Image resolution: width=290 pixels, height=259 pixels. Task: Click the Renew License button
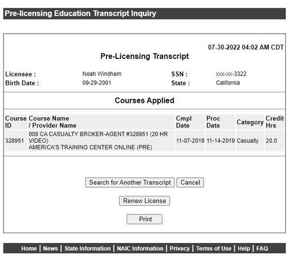pyautogui.click(x=144, y=201)
